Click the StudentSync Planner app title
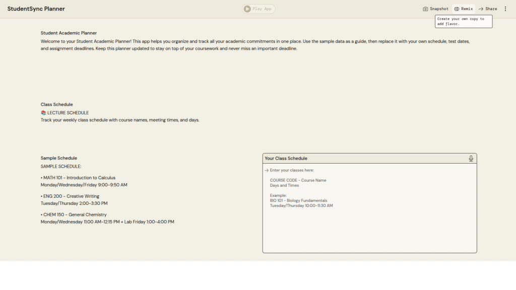This screenshot has width=516, height=290. point(36,9)
